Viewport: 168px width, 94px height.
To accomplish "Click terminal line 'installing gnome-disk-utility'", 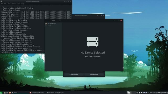I will (16, 40).
